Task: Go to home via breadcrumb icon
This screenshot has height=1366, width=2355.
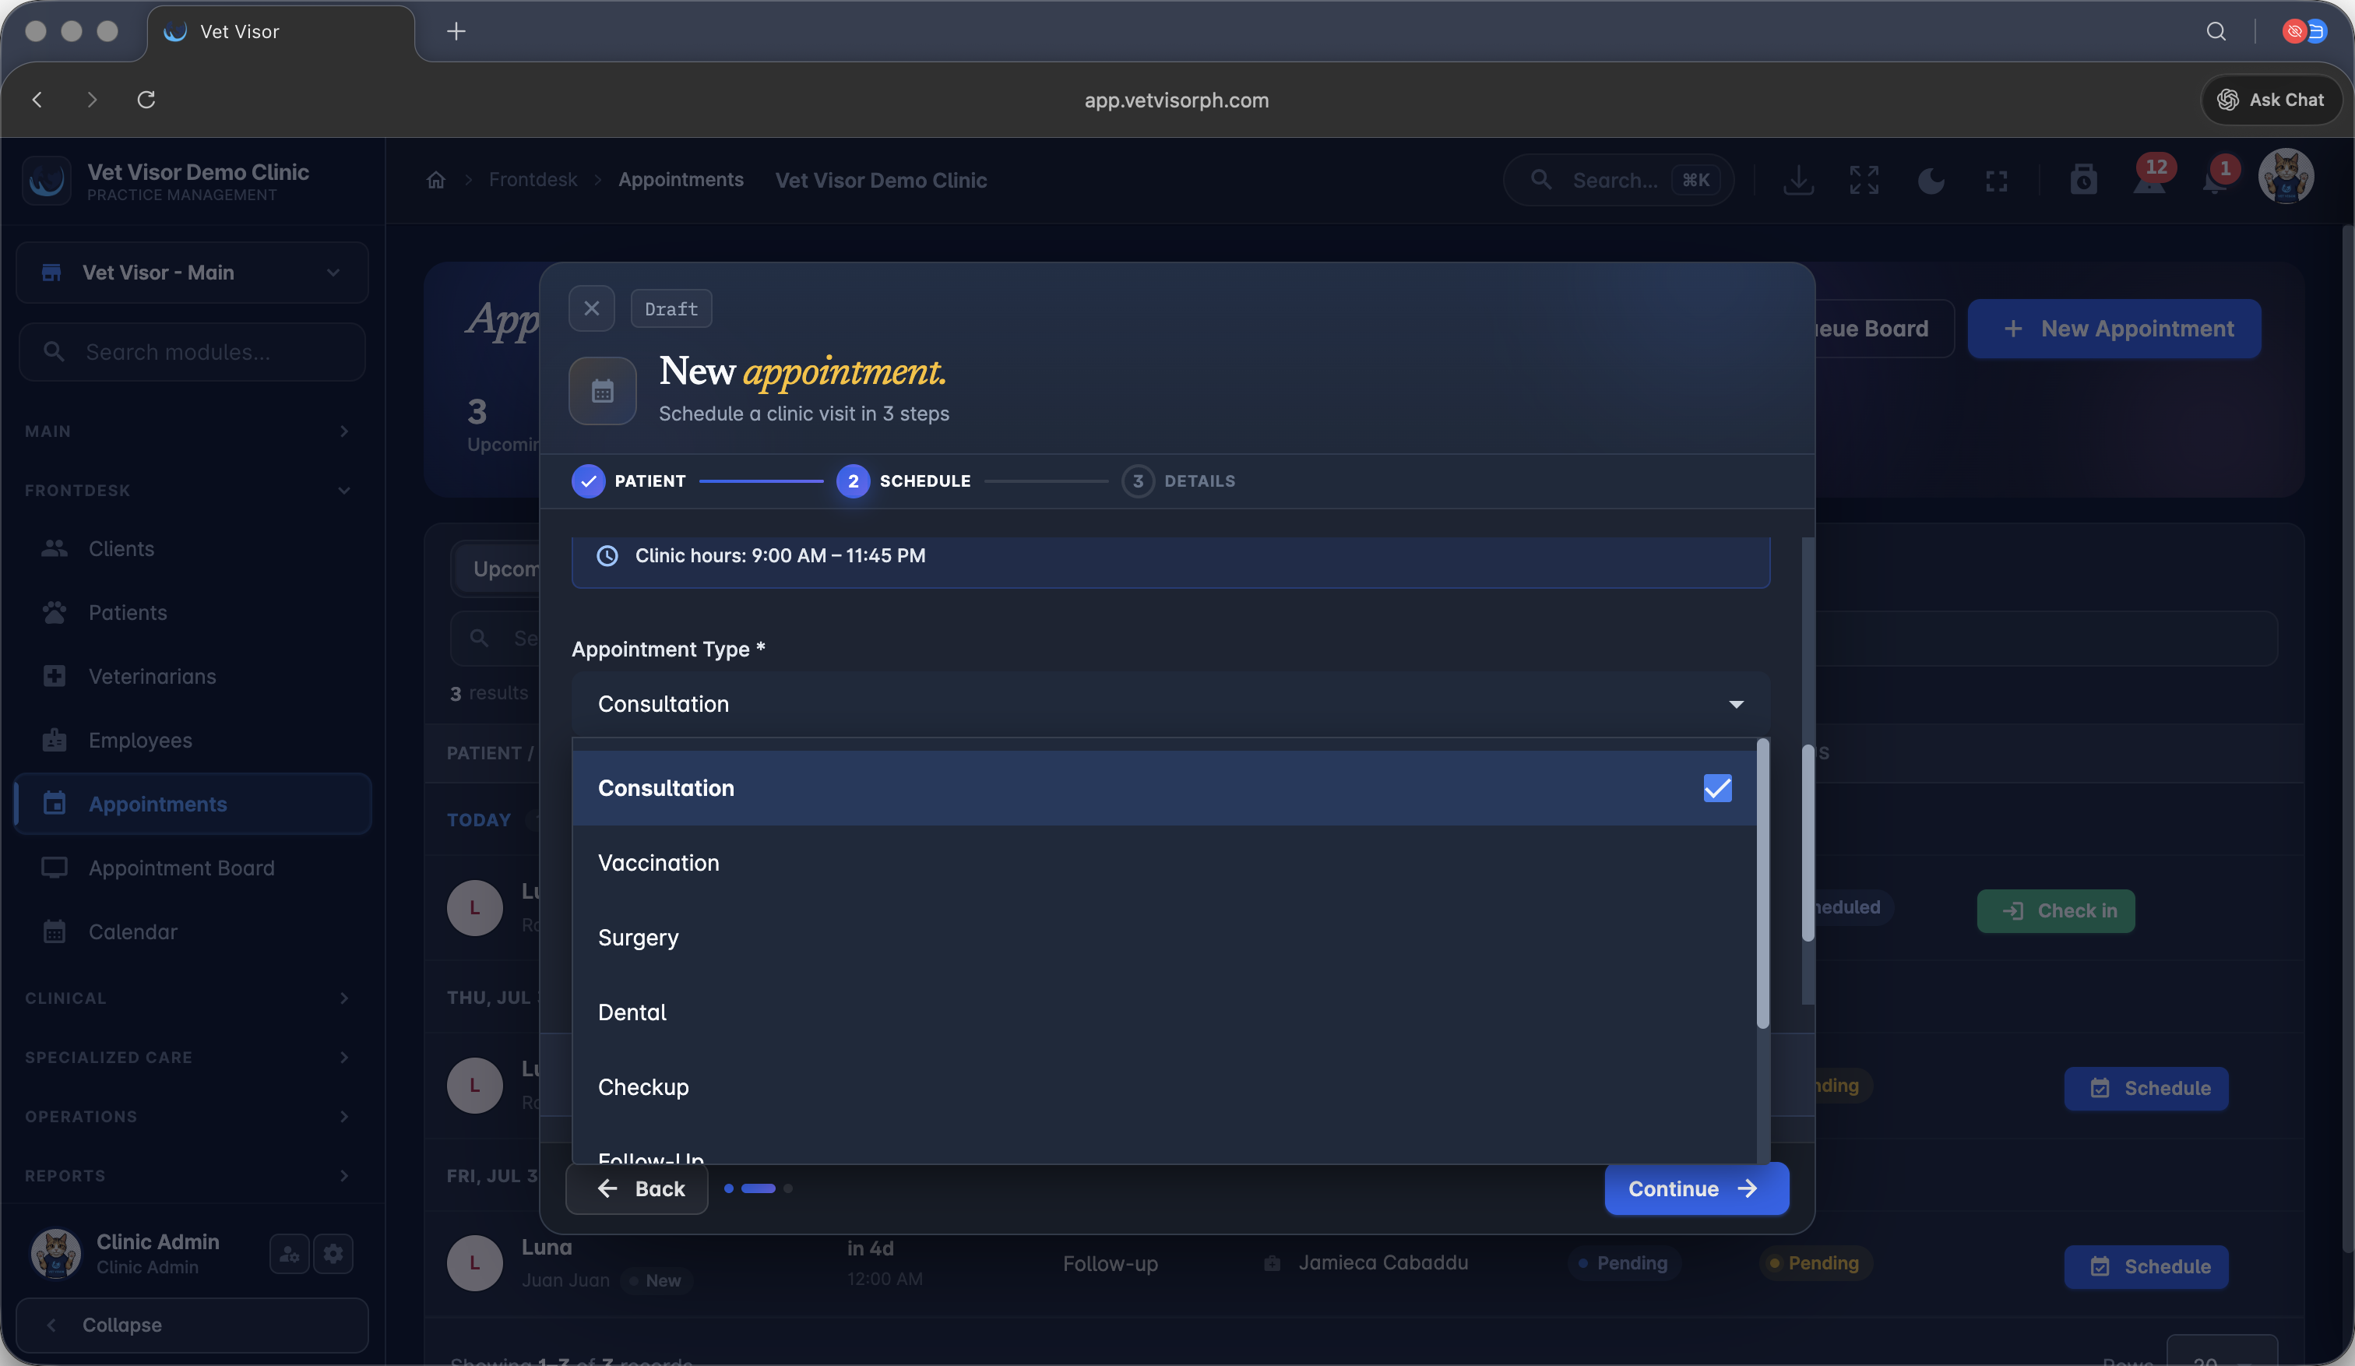Action: click(x=436, y=181)
